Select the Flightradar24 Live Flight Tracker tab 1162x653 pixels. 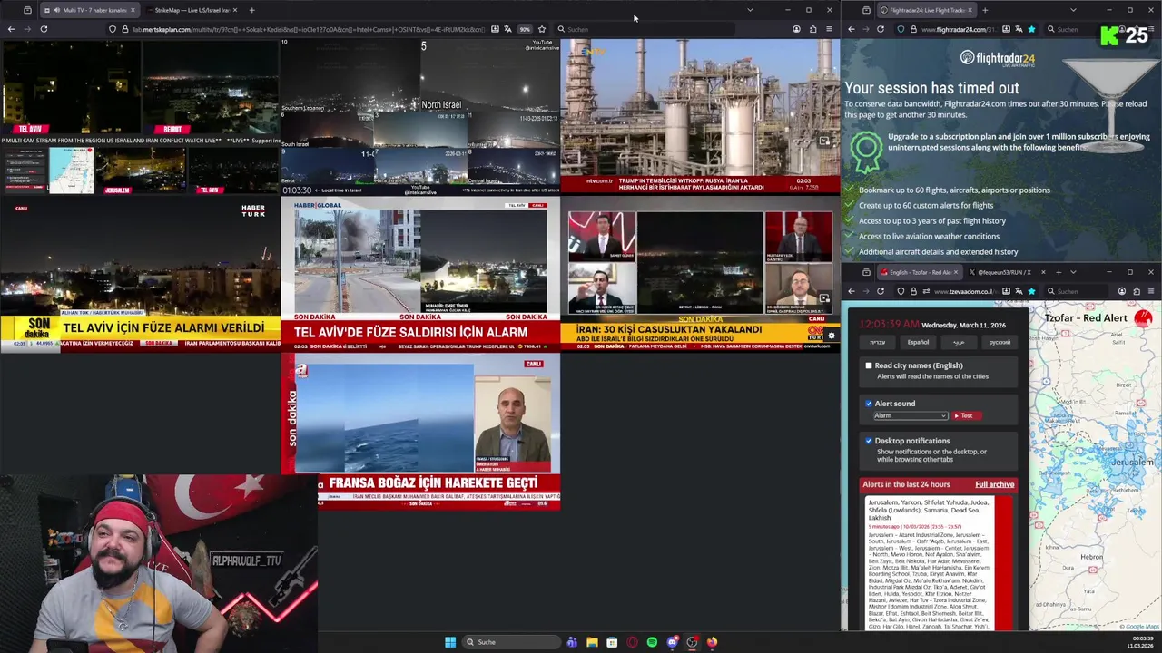point(927,10)
